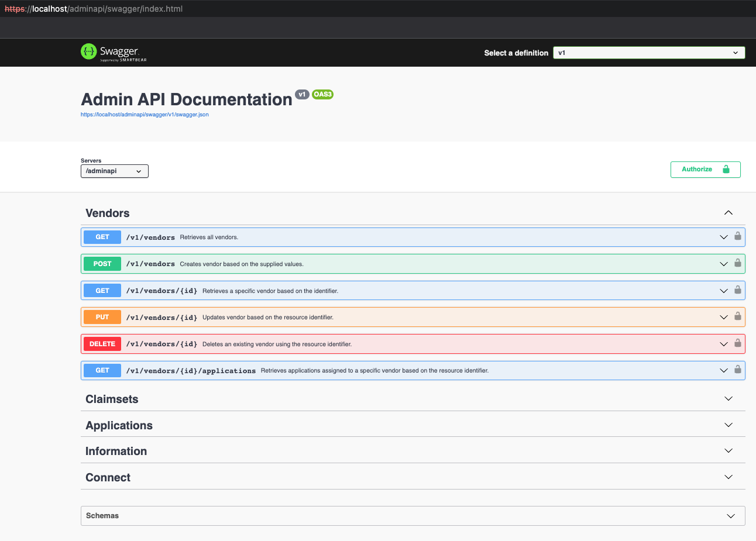Expand GET /v1/vendors with its chevron

[x=724, y=237]
